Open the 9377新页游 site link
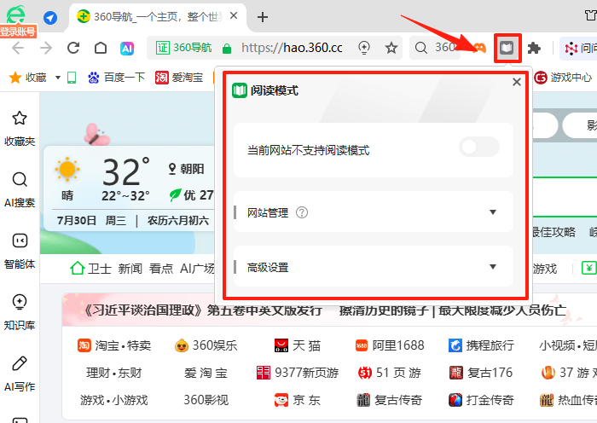Viewport: 597px width, 423px height. (x=298, y=373)
